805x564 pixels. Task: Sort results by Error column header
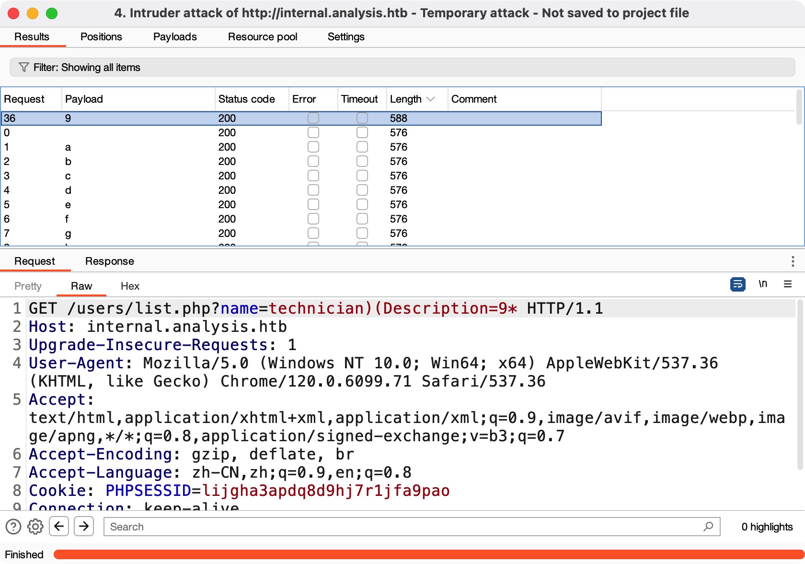pos(313,99)
